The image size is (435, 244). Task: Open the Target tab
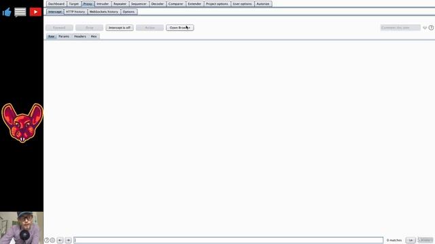[x=74, y=4]
